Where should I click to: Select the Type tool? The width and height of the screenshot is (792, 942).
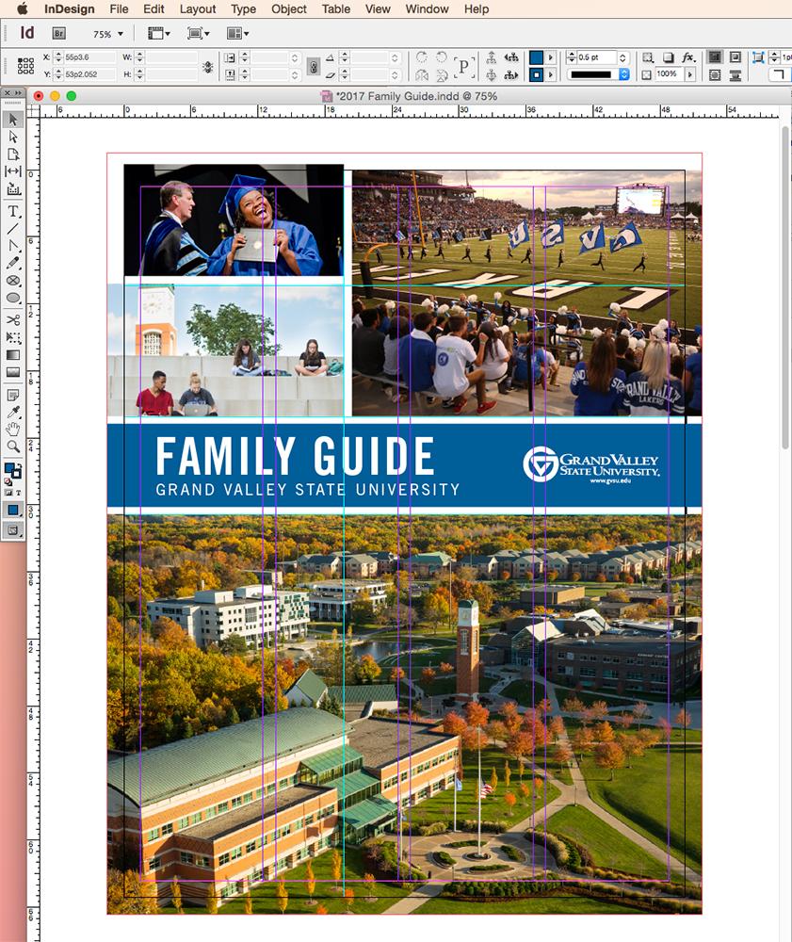(13, 211)
